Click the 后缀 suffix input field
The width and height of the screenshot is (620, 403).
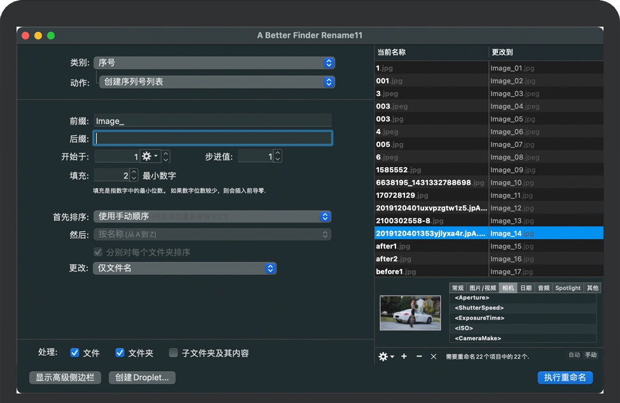tap(213, 139)
